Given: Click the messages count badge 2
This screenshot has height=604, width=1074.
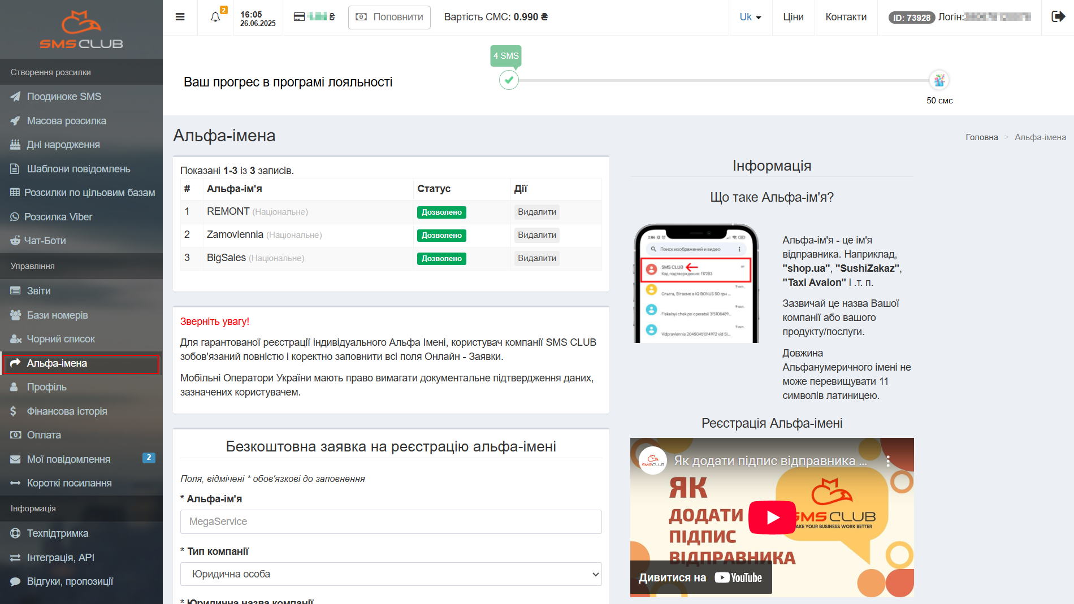Looking at the screenshot, I should coord(149,458).
